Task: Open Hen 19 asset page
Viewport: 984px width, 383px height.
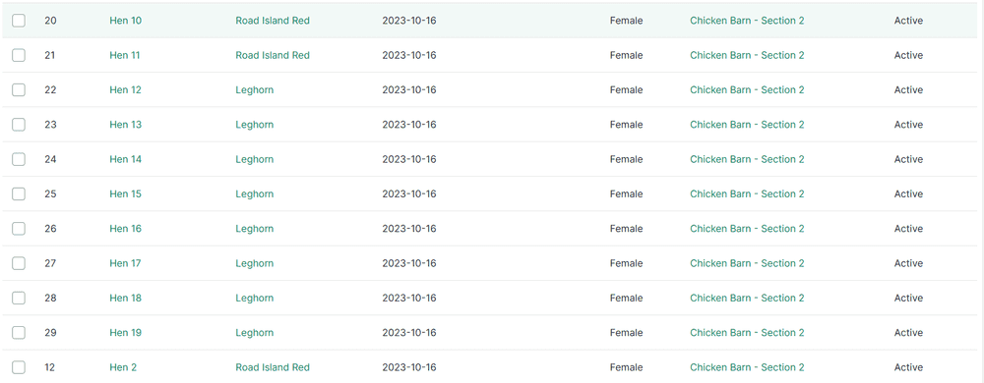Action: coord(126,333)
